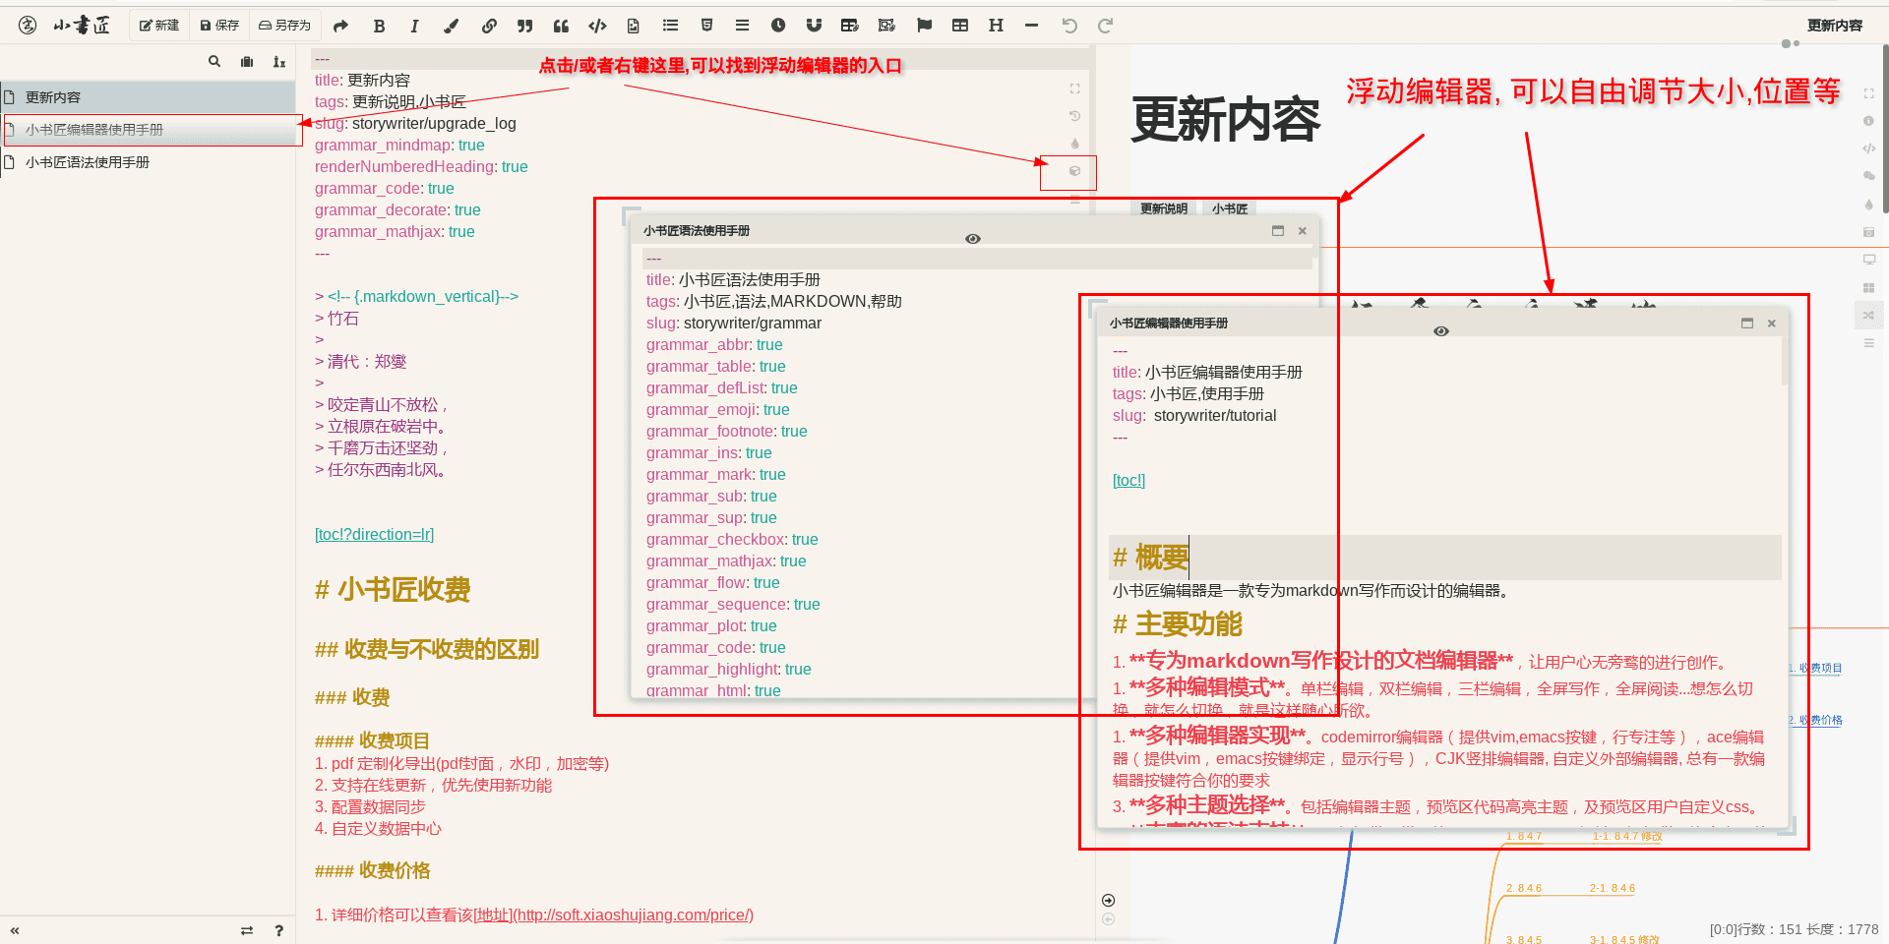
Task: Redo the last edit
Action: [1105, 27]
